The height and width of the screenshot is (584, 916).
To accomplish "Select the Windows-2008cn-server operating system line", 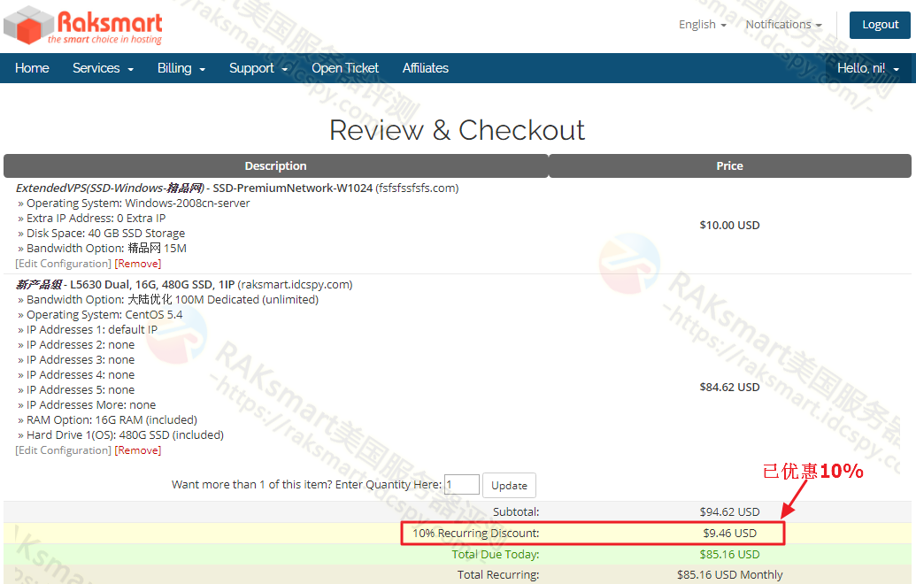I will click(x=134, y=204).
